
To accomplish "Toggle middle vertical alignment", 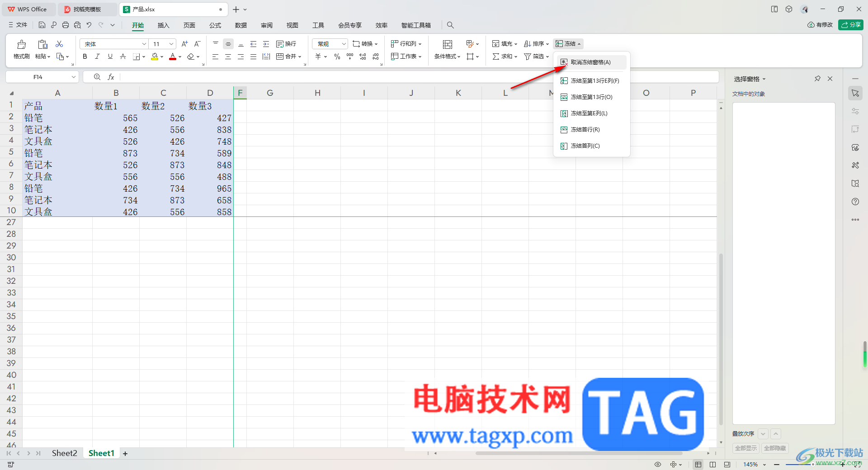I will pyautogui.click(x=228, y=44).
